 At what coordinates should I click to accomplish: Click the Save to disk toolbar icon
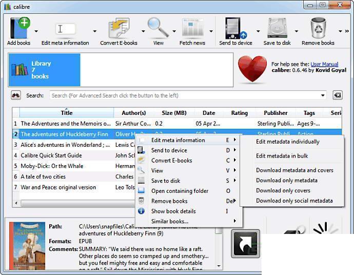coord(277,28)
